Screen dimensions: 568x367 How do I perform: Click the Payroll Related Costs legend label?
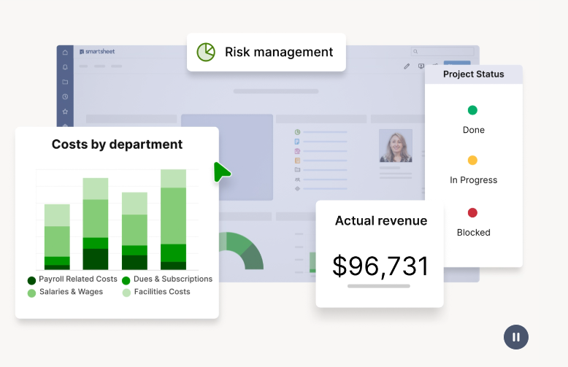coord(78,279)
